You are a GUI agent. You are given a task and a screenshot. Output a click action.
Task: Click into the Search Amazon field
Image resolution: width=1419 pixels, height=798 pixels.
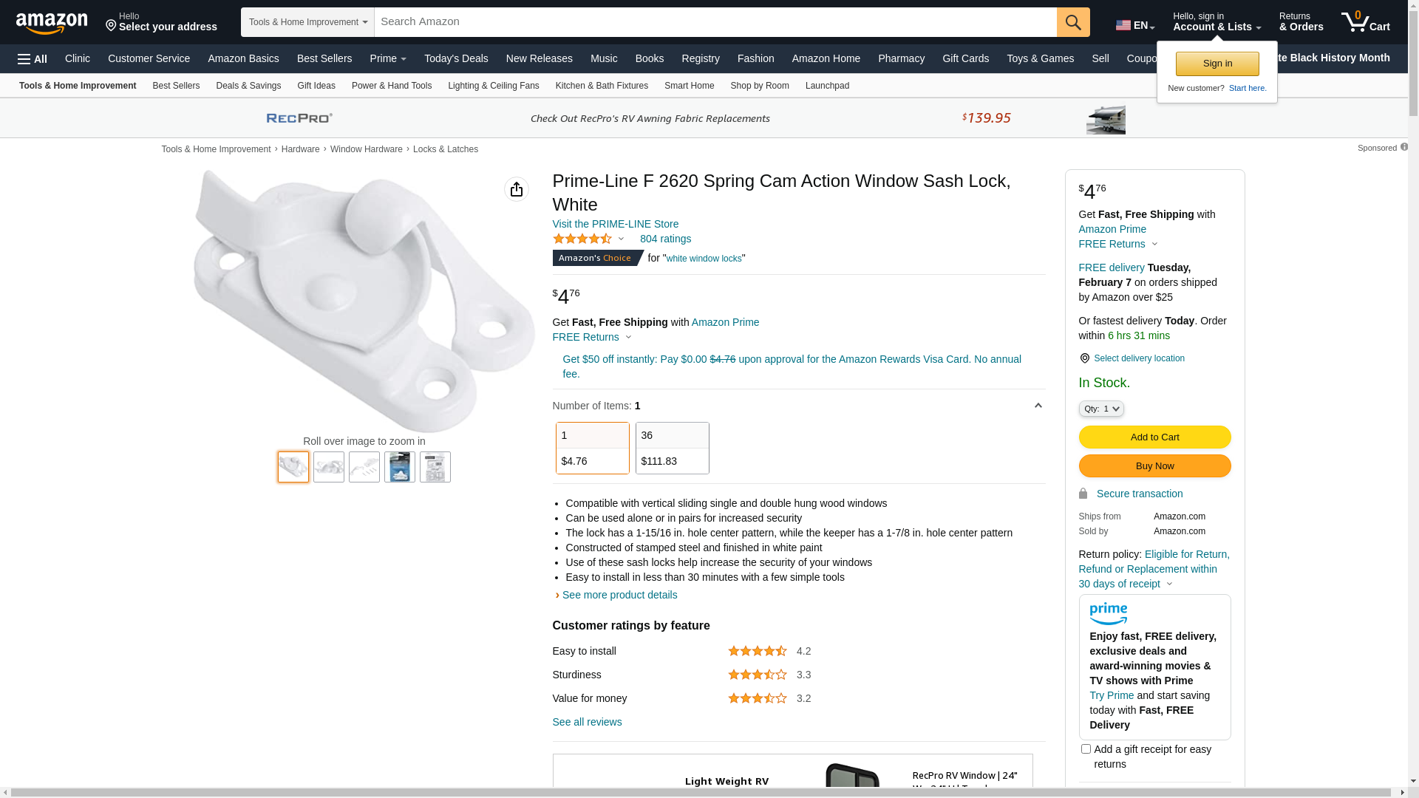pyautogui.click(x=715, y=22)
